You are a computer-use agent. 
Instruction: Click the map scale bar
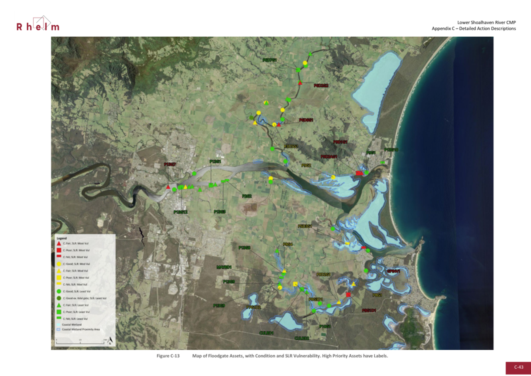click(x=81, y=342)
